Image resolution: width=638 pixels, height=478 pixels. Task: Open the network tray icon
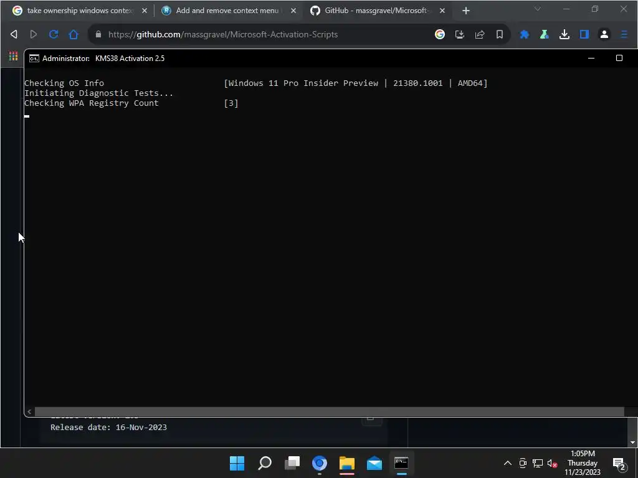538,463
